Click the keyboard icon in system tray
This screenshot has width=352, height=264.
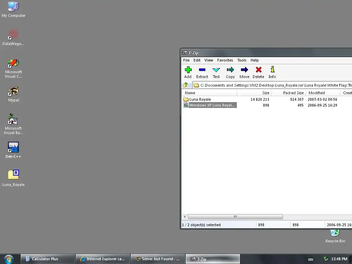[311, 259]
